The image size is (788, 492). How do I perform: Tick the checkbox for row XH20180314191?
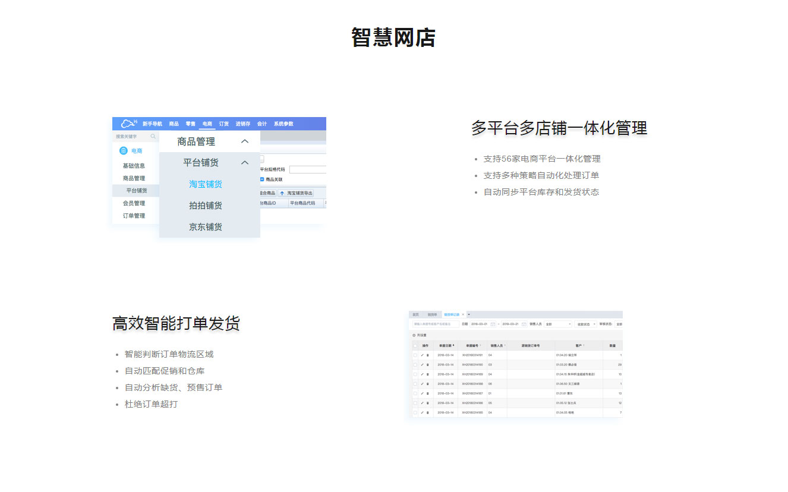tap(415, 355)
